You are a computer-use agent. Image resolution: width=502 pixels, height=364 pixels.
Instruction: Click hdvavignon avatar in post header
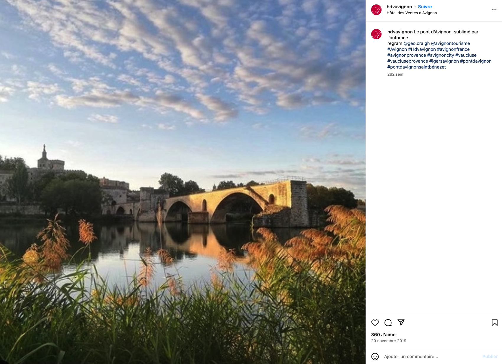376,10
